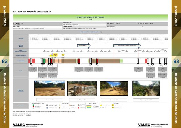The image size is (181, 128).
Task: Click the page number 82 badge
Action: (x=5, y=62)
